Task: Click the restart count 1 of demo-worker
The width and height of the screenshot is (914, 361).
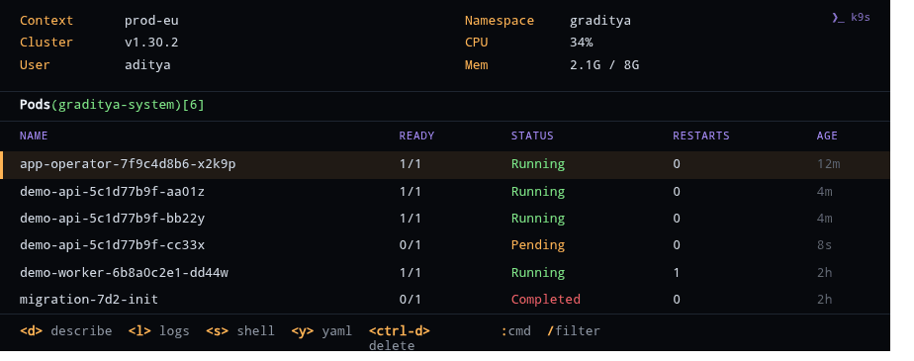Action: [x=677, y=273]
